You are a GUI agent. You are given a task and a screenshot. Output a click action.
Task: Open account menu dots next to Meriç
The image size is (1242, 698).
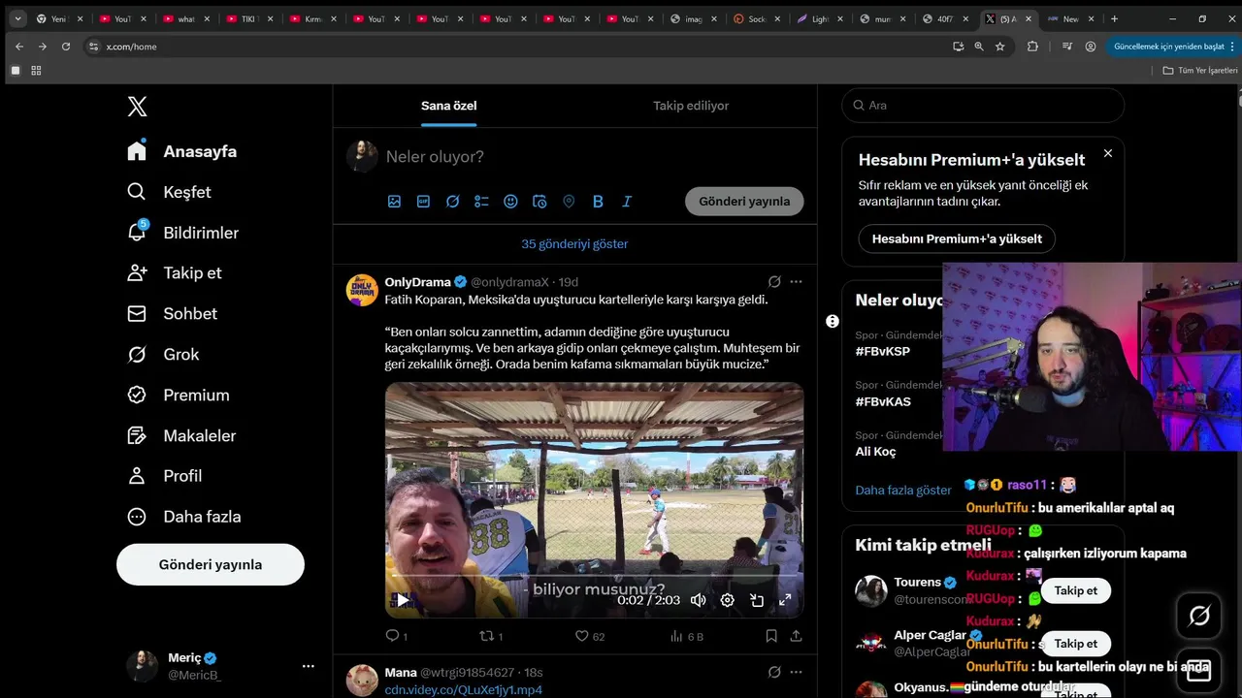308,666
